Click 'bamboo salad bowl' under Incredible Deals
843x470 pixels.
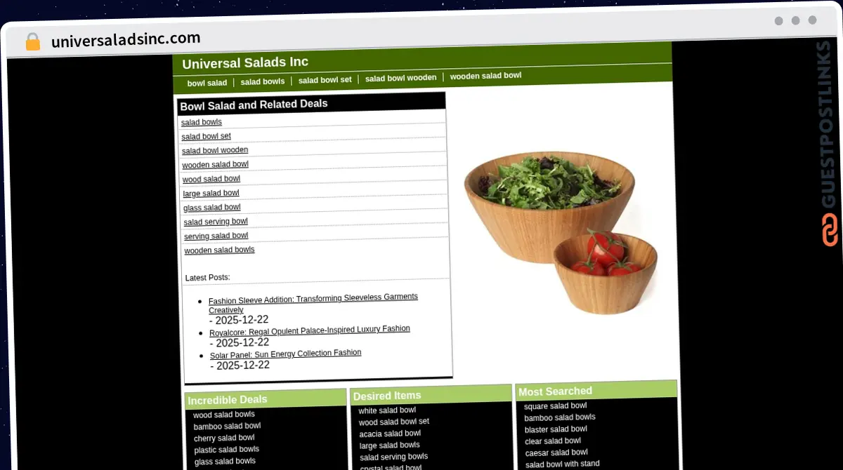click(227, 426)
